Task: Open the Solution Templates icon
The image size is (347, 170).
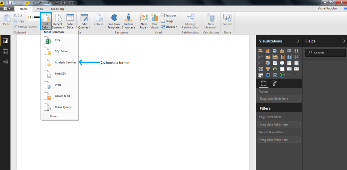Action: (x=114, y=21)
